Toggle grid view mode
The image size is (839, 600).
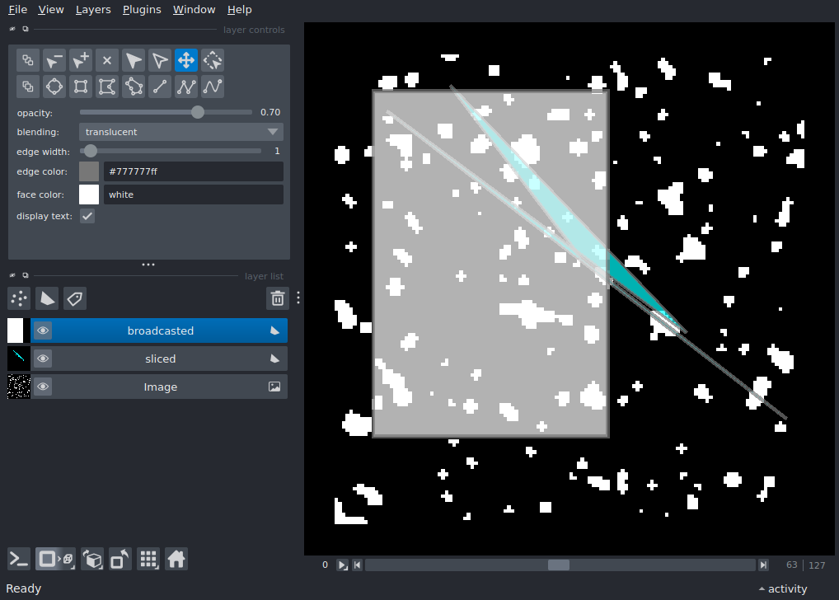(148, 560)
